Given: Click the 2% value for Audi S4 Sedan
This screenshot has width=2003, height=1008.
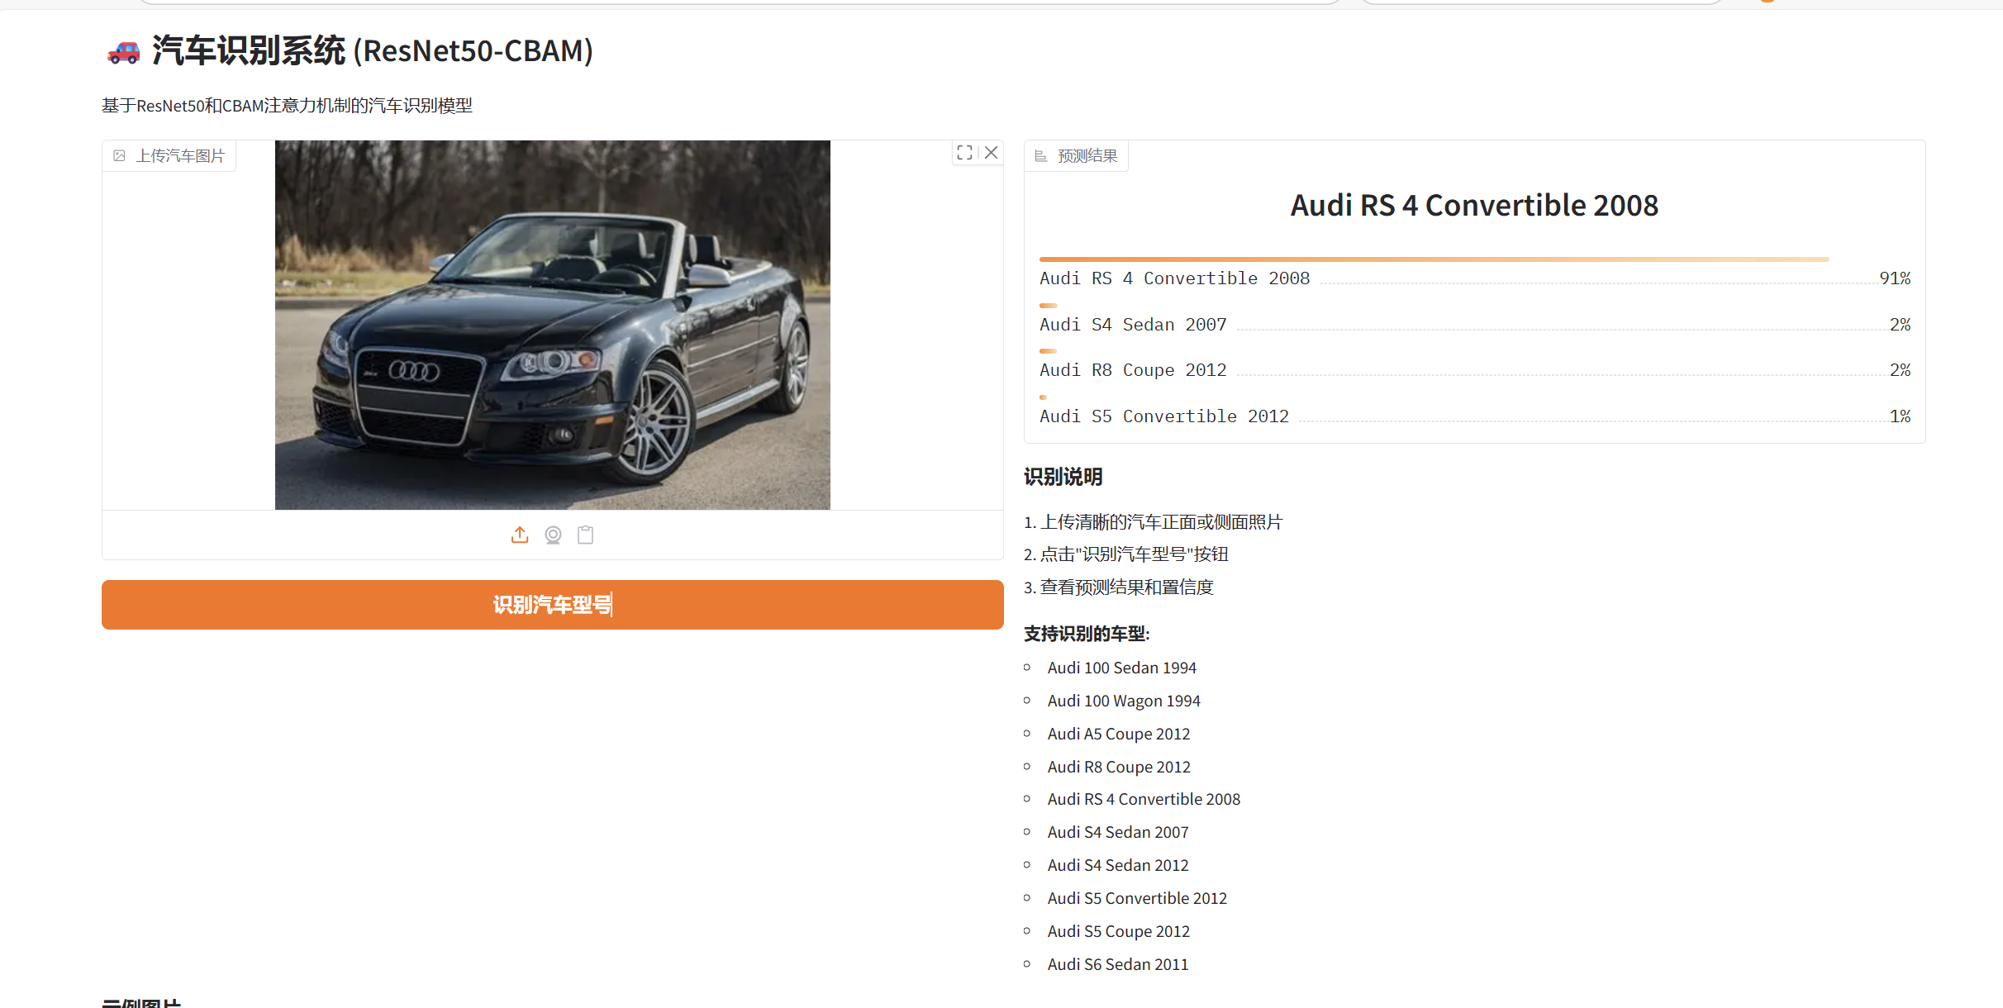Looking at the screenshot, I should pos(1901,325).
